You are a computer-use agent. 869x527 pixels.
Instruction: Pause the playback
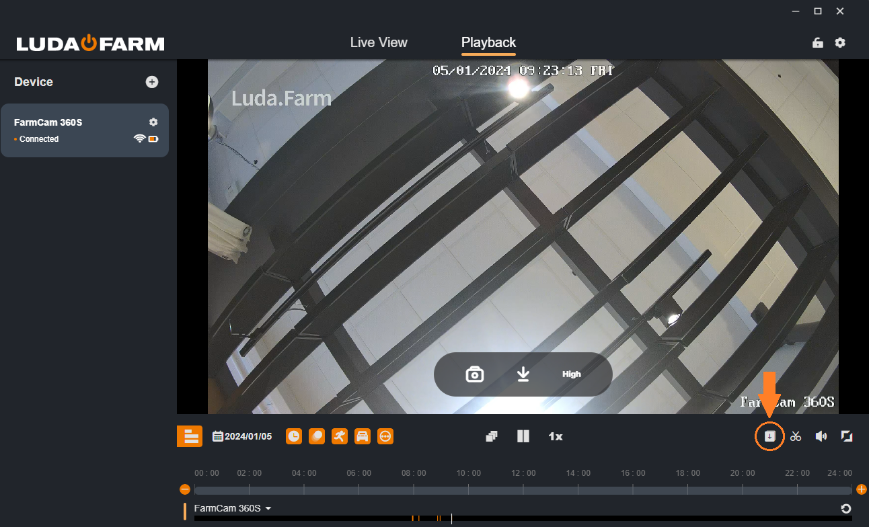(523, 436)
